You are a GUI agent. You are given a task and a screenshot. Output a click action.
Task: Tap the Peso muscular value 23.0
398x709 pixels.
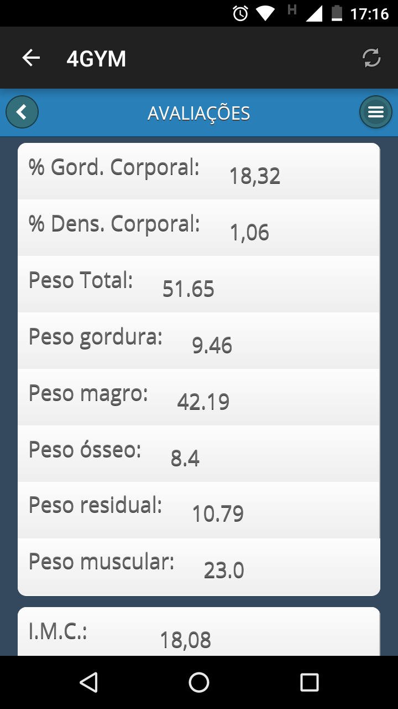224,571
